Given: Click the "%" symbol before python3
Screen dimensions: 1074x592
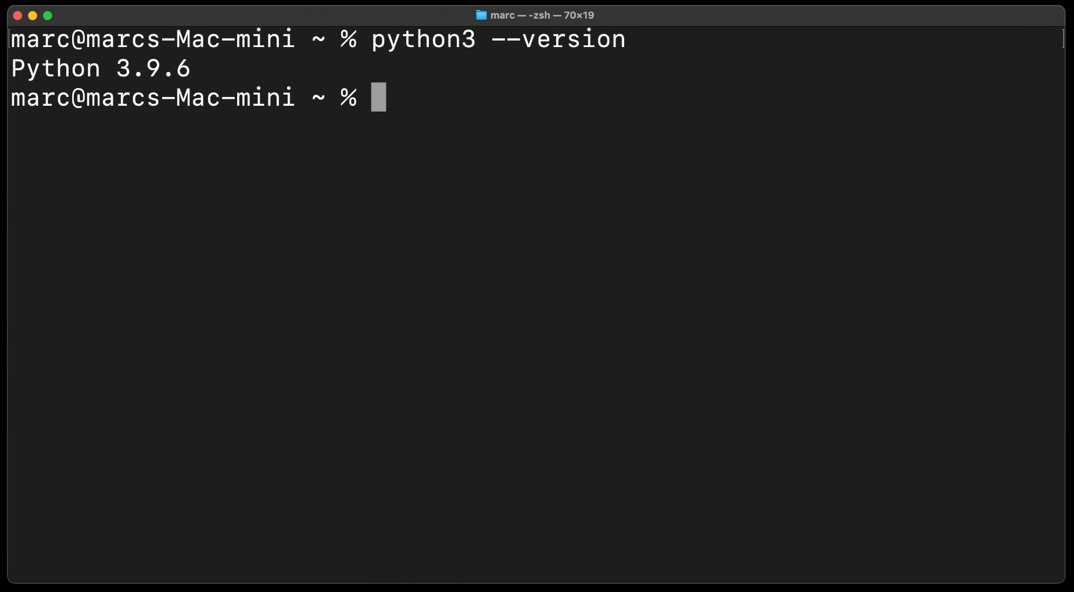Looking at the screenshot, I should pos(348,40).
